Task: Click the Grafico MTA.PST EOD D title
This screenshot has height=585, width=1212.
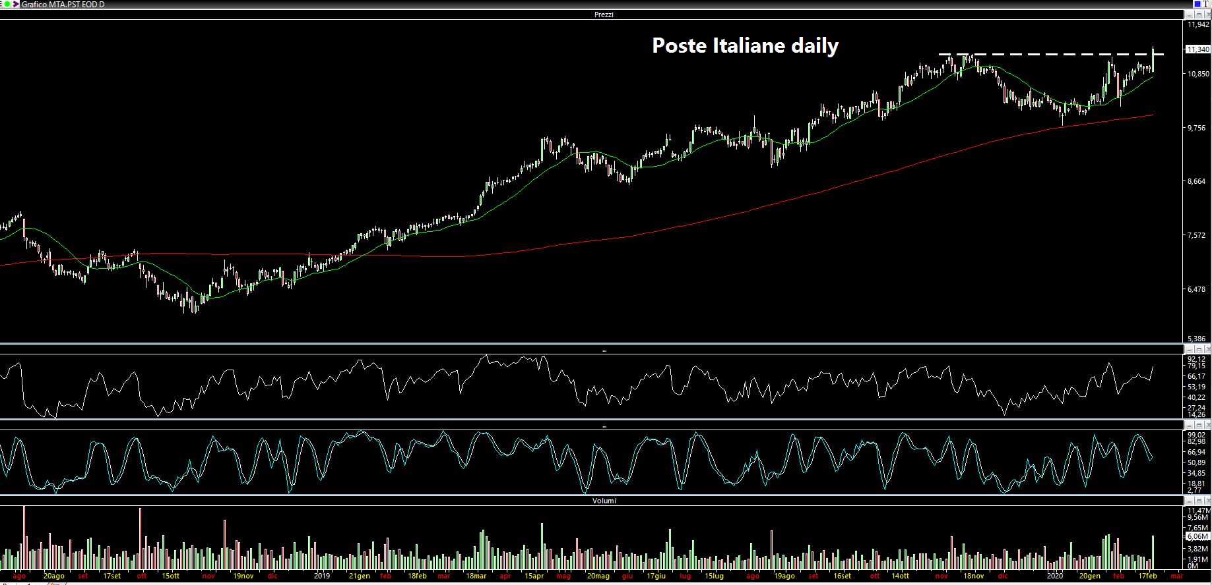Action: (x=63, y=5)
